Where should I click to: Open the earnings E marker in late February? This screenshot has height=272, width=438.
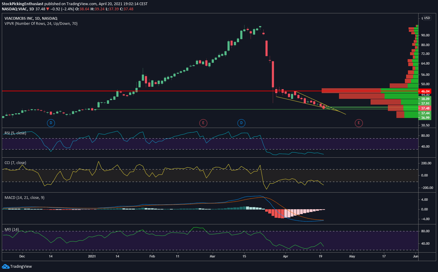pos(203,123)
